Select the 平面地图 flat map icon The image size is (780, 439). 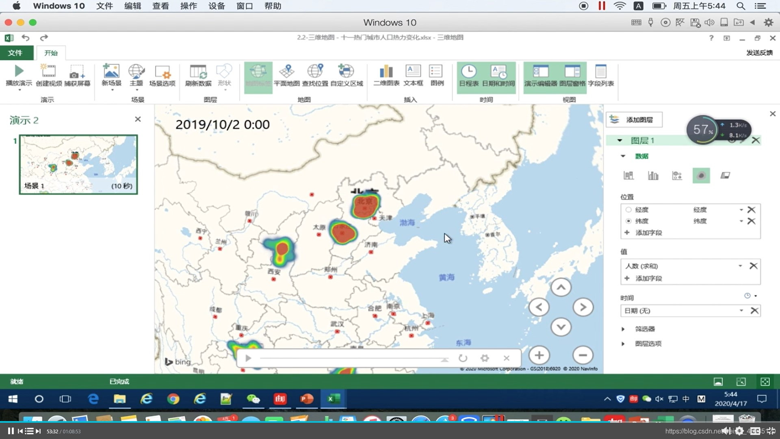286,72
